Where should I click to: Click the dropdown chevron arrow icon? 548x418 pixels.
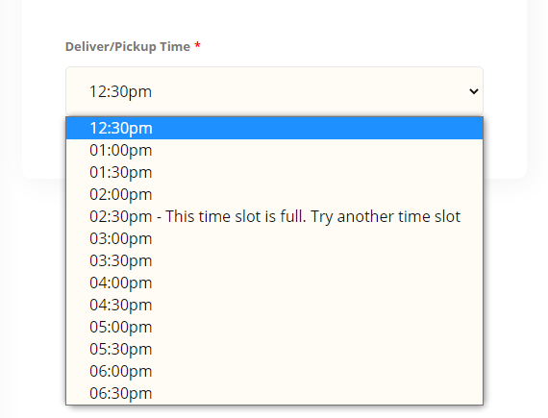click(x=474, y=91)
